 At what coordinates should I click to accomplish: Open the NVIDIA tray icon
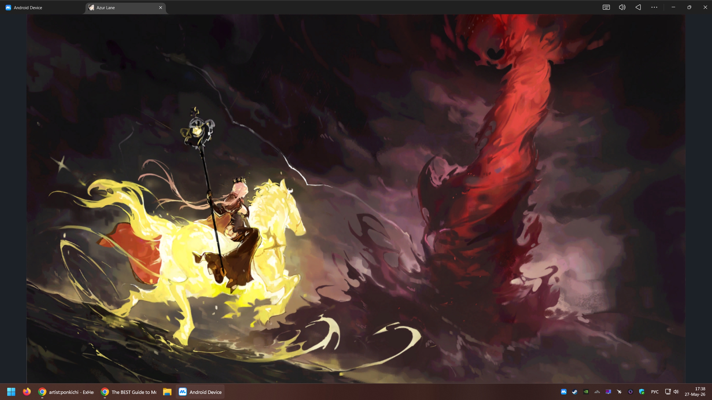[586, 392]
